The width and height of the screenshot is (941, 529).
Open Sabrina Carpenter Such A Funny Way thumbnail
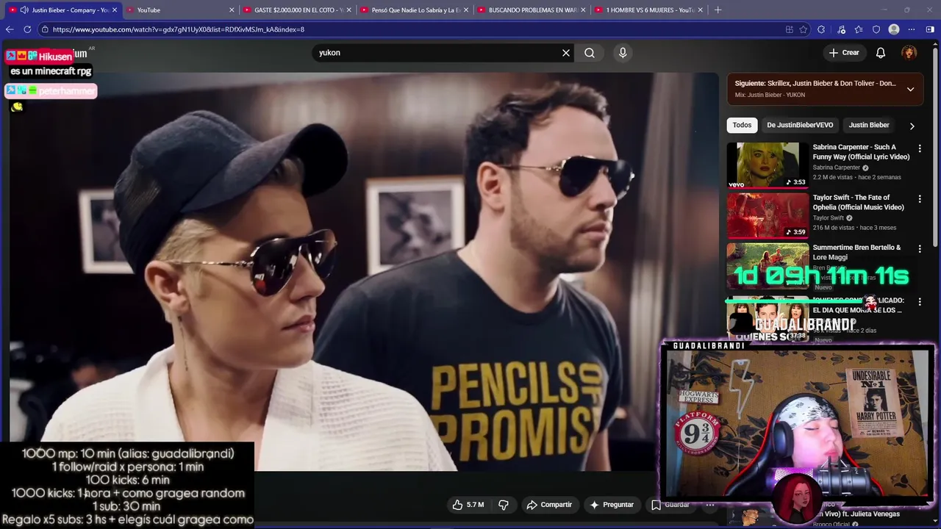[x=768, y=165]
